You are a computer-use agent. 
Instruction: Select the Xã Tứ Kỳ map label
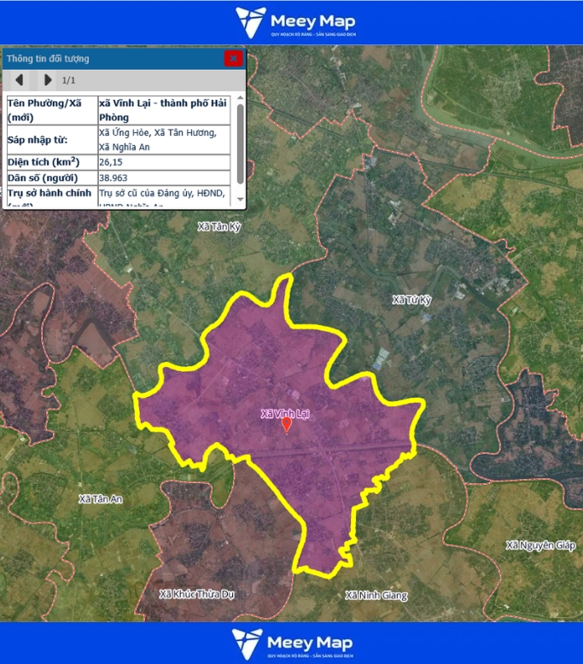(x=412, y=300)
